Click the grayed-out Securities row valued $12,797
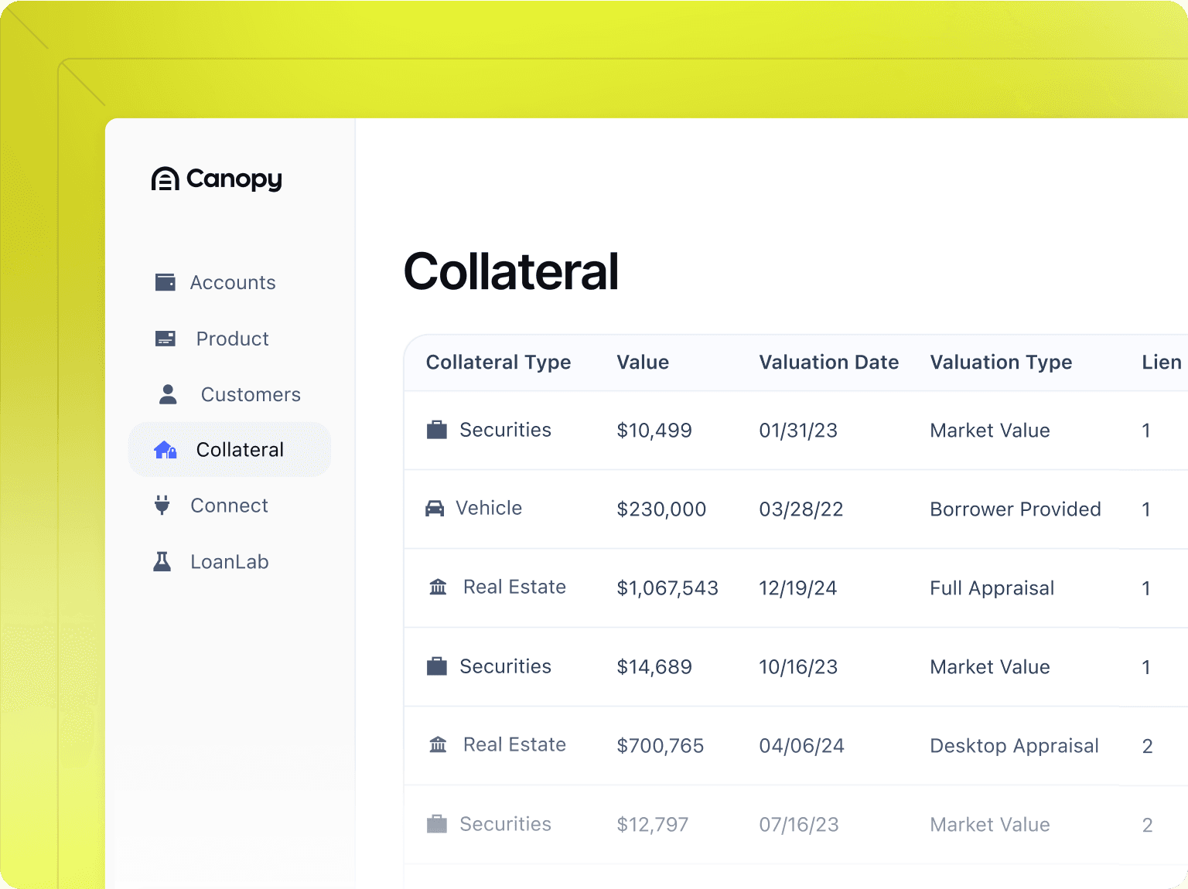Image resolution: width=1188 pixels, height=889 pixels. pos(773,824)
